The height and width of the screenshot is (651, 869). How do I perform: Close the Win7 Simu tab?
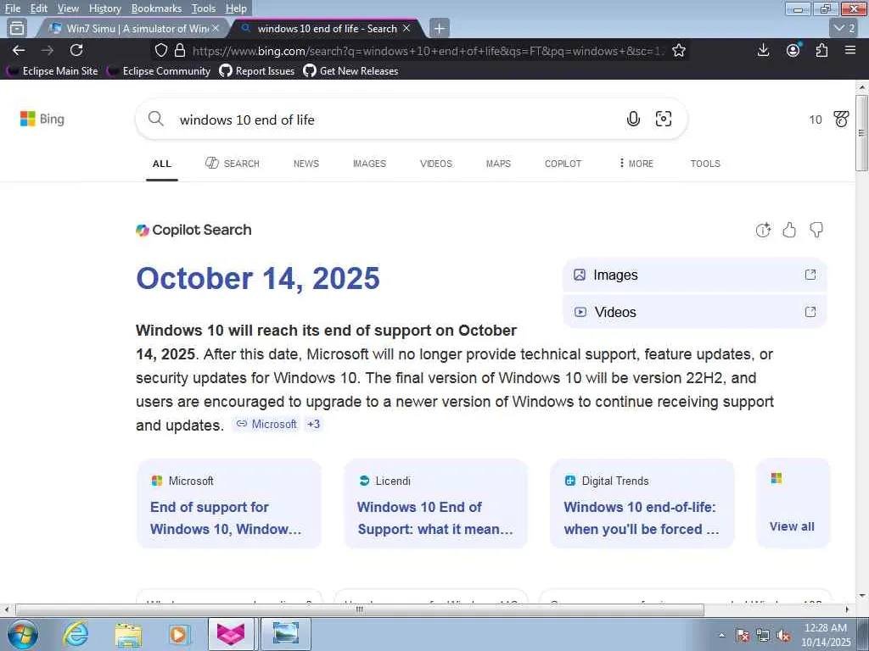point(216,28)
